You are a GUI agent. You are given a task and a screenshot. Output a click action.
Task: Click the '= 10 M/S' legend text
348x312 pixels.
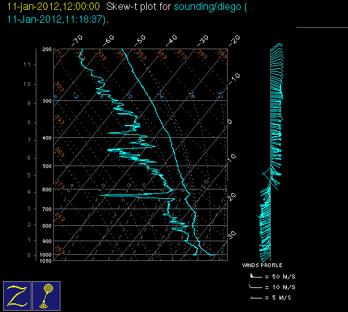click(280, 287)
